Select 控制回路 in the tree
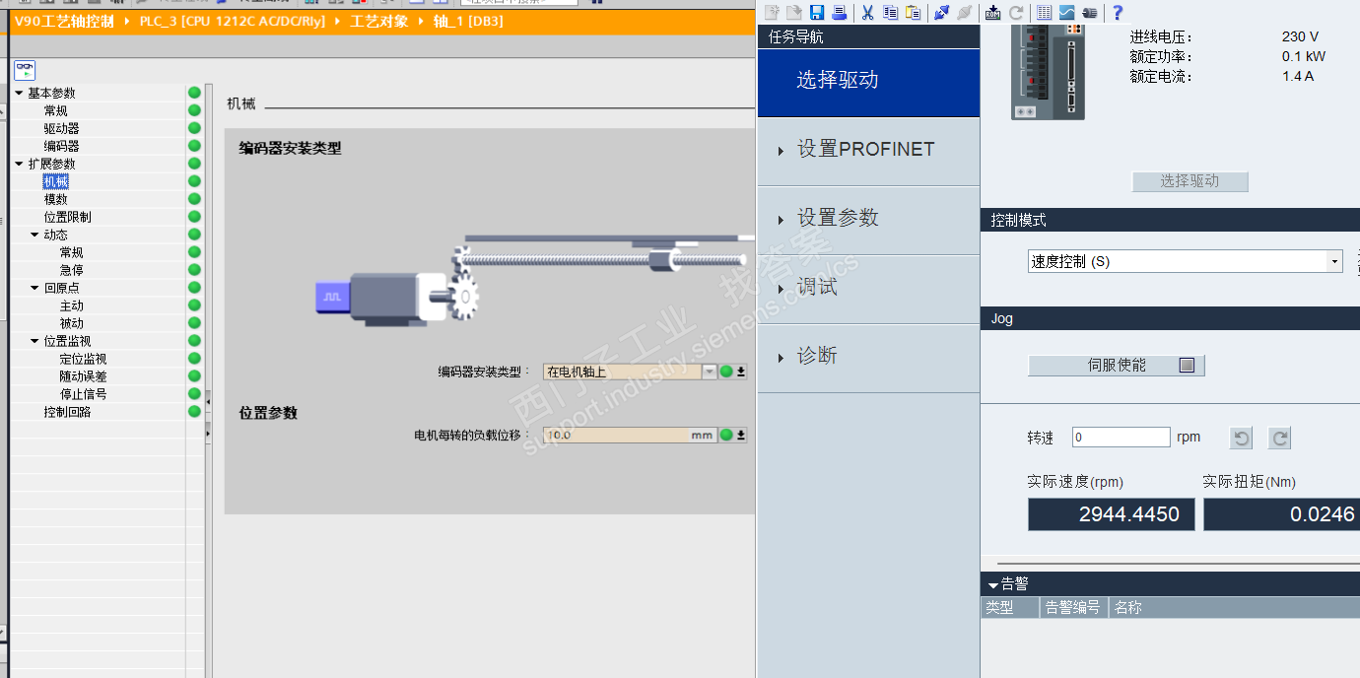The image size is (1360, 678). pyautogui.click(x=67, y=412)
